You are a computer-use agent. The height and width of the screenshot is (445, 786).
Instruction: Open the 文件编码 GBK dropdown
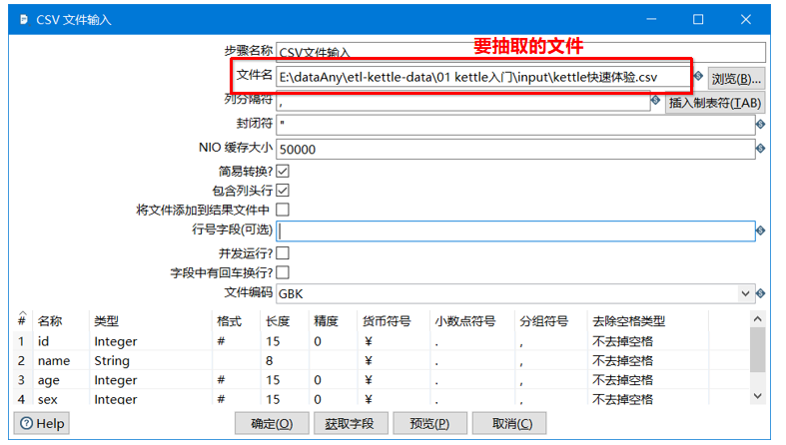pos(745,293)
